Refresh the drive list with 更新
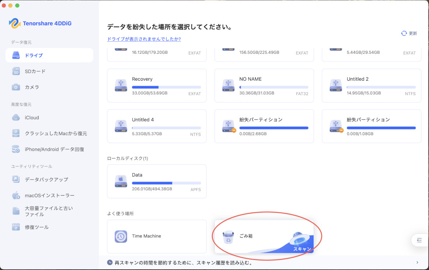This screenshot has height=270, width=429. (409, 33)
